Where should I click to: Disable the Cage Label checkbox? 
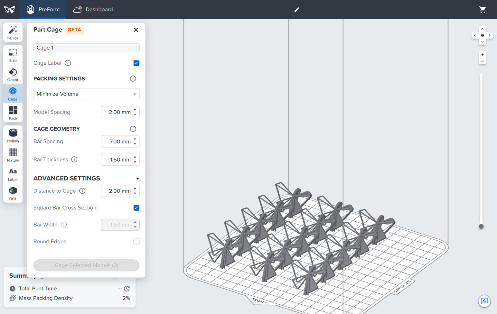click(136, 63)
